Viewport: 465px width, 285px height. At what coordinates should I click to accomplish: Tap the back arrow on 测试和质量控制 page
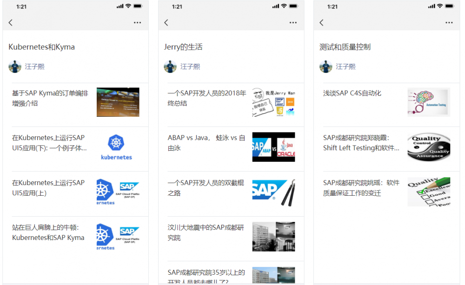pos(321,22)
